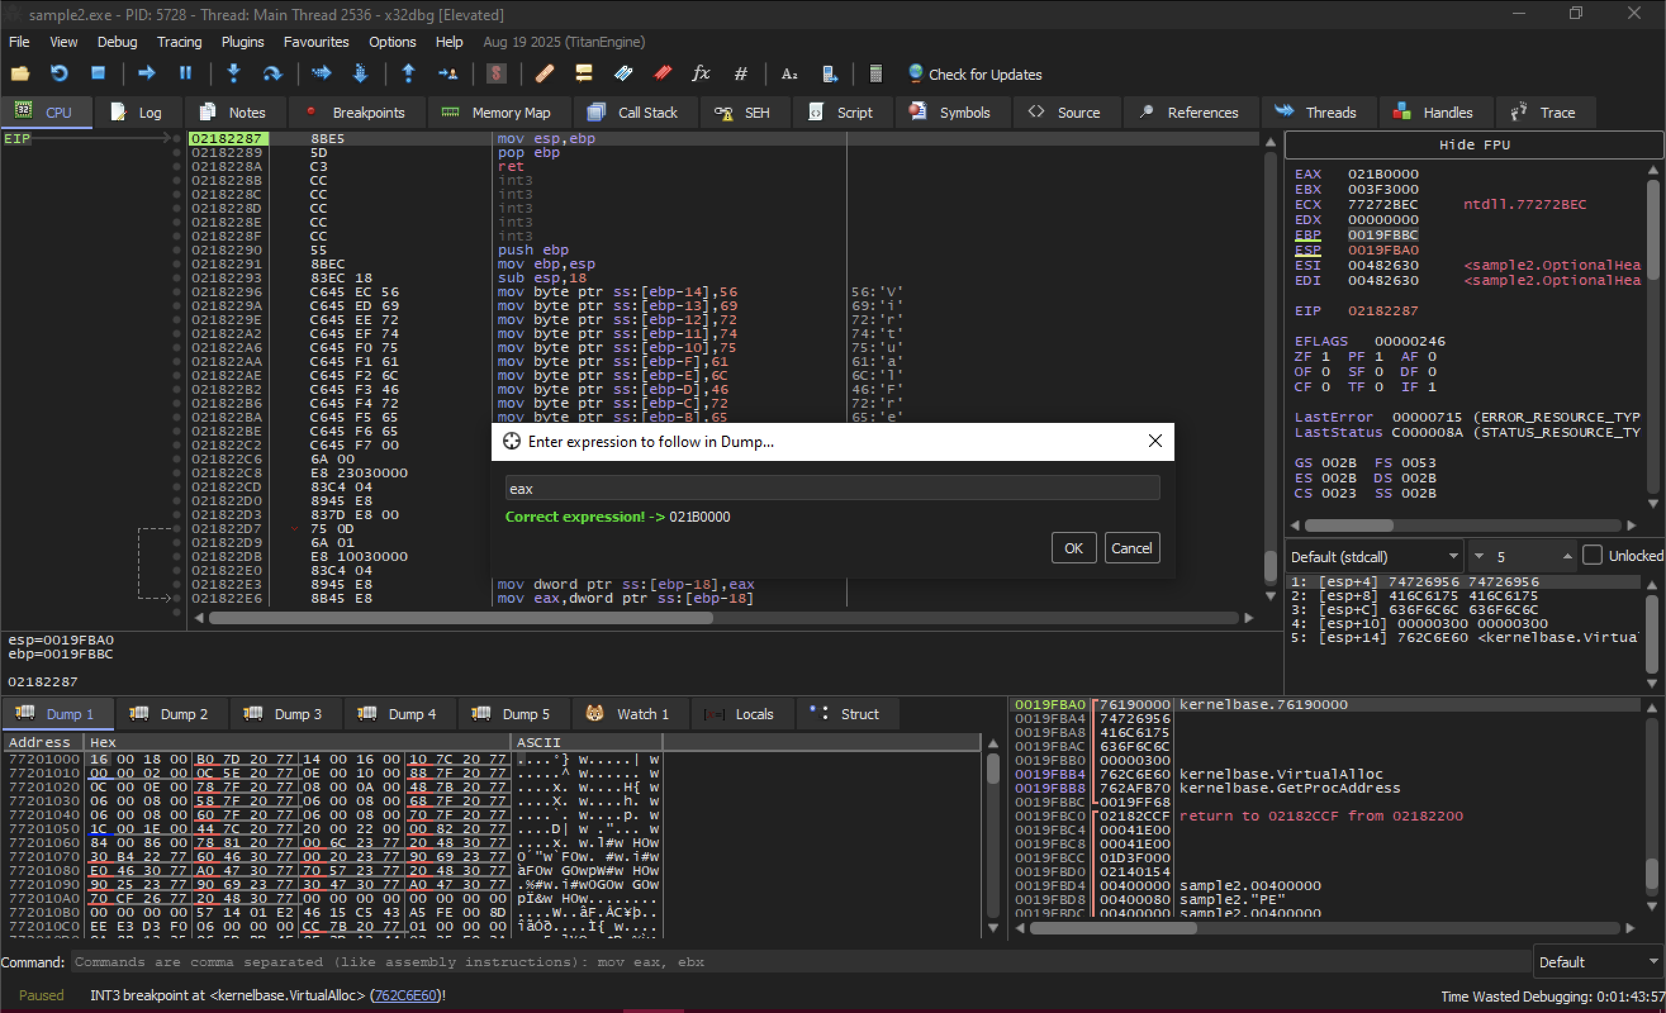Open the Default command type dropdown

pyautogui.click(x=1598, y=962)
